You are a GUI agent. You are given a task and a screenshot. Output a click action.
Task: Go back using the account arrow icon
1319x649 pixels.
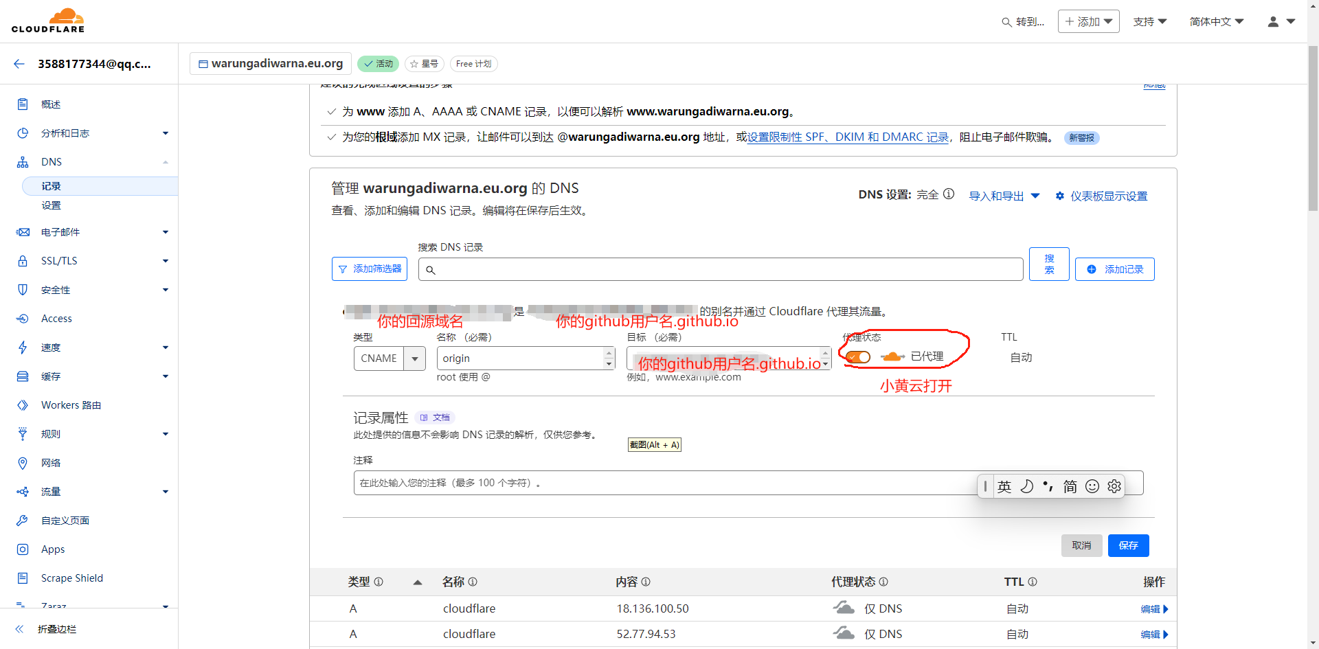19,64
